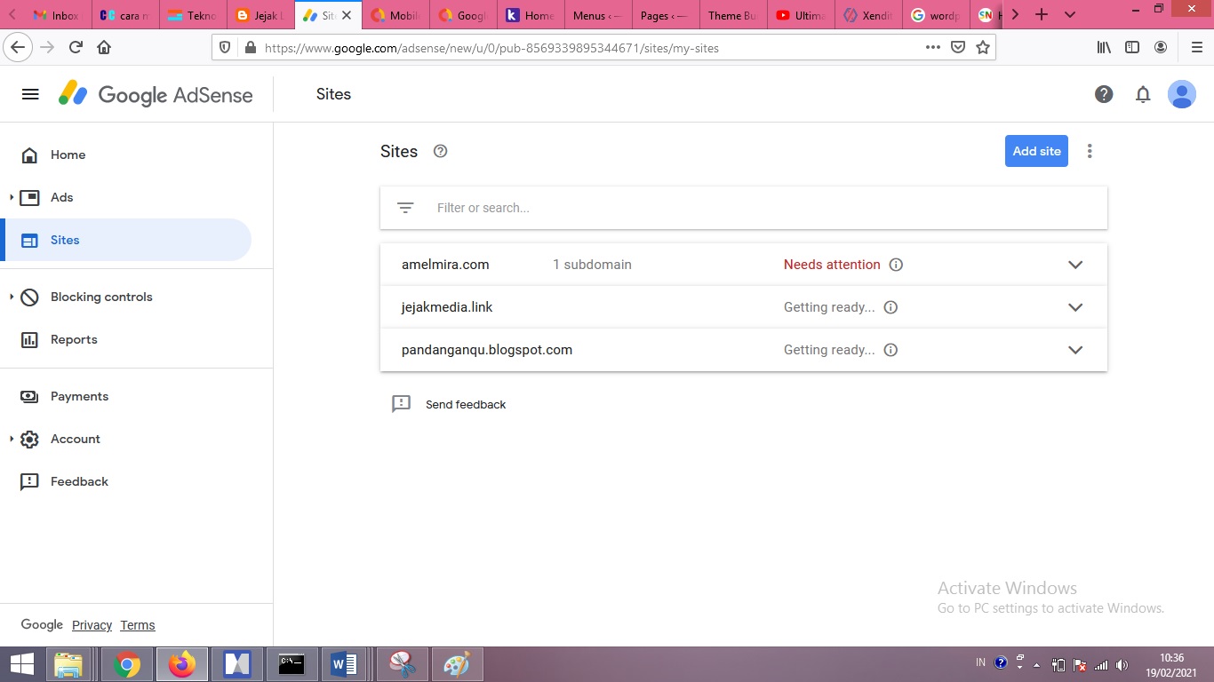The image size is (1214, 682).
Task: Open a new browser tab
Action: pyautogui.click(x=1042, y=15)
